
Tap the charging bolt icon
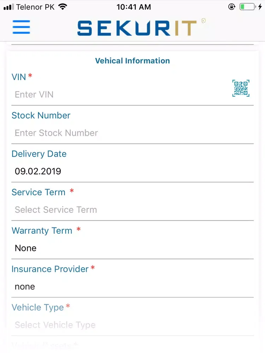(260, 7)
